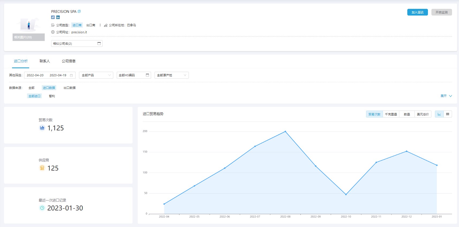Select 全部进口 filter

click(x=35, y=96)
